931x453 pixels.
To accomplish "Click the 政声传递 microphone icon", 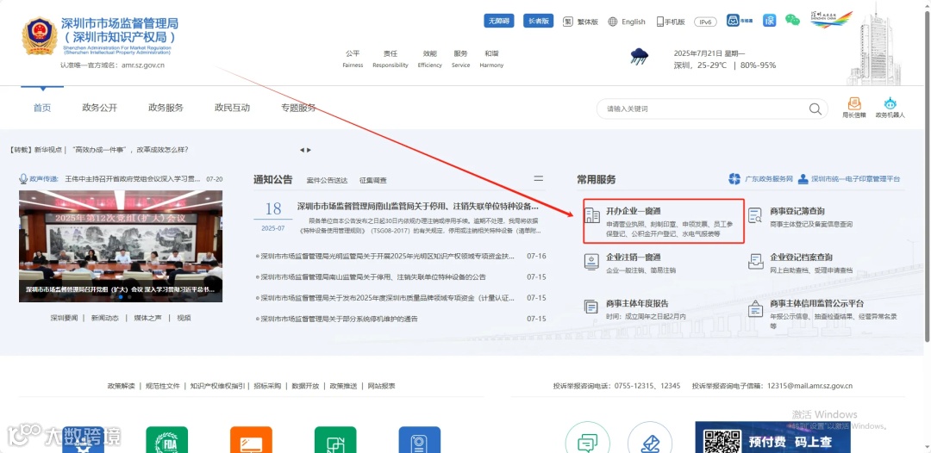I will [x=24, y=178].
